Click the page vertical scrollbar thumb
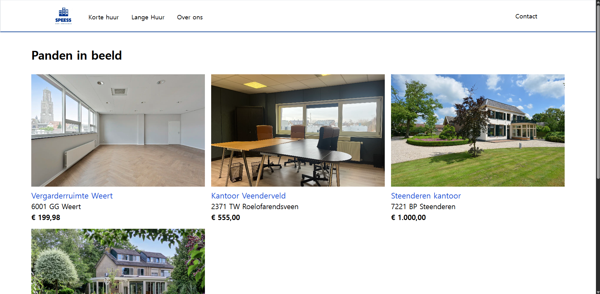 click(x=598, y=92)
